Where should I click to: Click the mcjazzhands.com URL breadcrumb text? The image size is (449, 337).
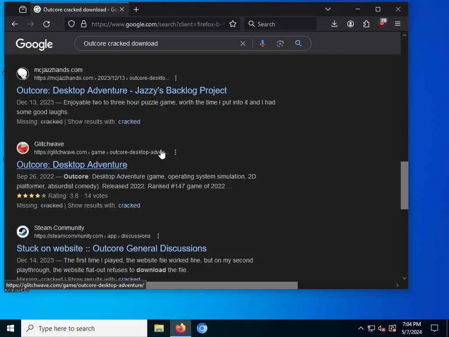tap(102, 78)
